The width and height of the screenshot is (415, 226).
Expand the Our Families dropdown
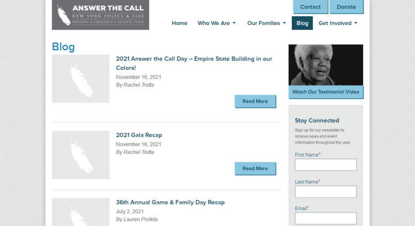[x=267, y=23]
